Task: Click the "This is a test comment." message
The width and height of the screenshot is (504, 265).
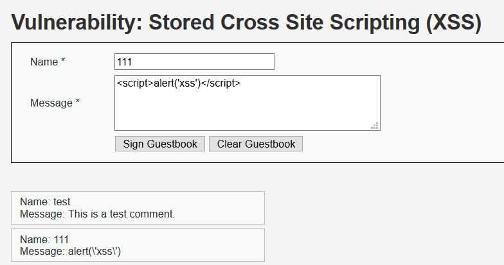Action: click(x=122, y=214)
